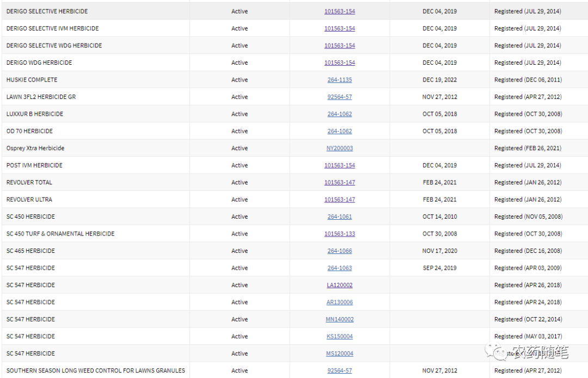Image resolution: width=588 pixels, height=378 pixels.
Task: Select the HUSKIE COMPLETE product name
Action: tap(32, 80)
